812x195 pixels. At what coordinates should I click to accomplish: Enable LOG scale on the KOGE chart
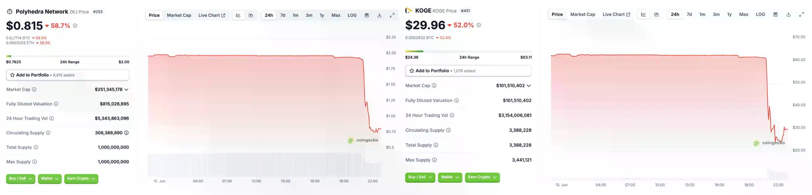pyautogui.click(x=760, y=14)
